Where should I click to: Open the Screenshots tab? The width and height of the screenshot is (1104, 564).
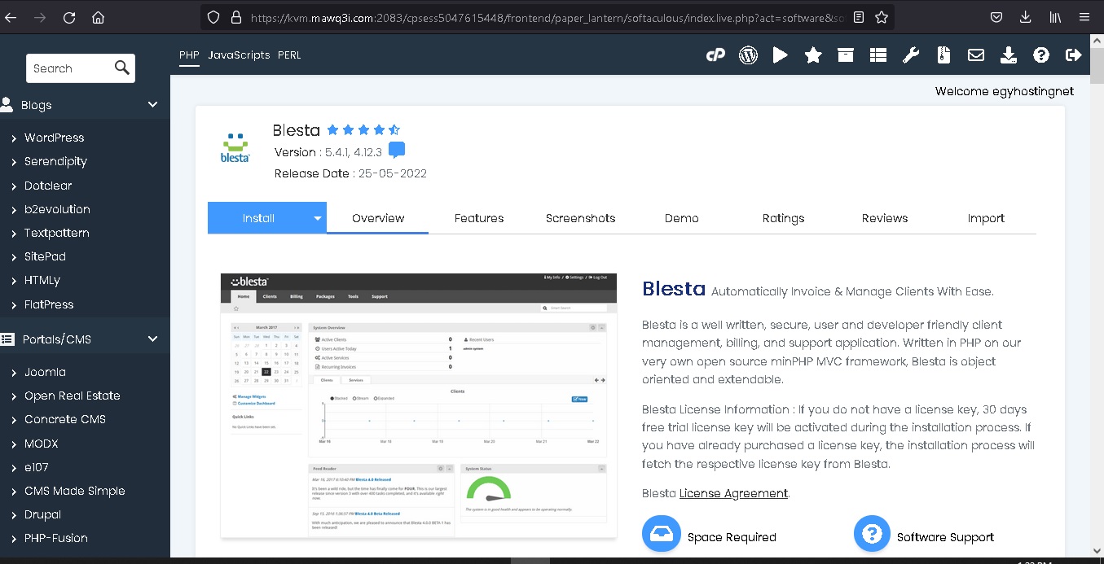[580, 218]
